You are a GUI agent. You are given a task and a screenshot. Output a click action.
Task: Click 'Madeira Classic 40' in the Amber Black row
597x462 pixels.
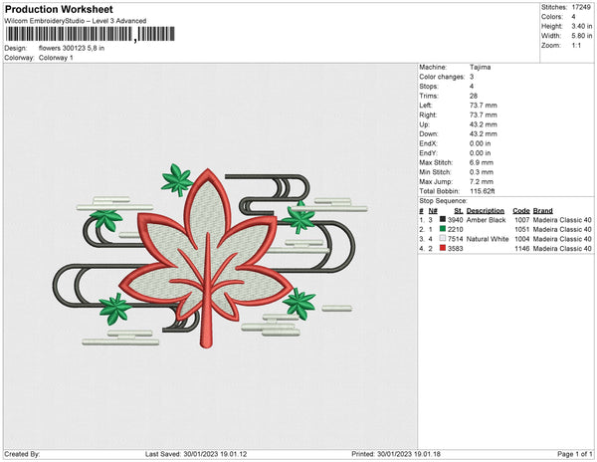[562, 220]
